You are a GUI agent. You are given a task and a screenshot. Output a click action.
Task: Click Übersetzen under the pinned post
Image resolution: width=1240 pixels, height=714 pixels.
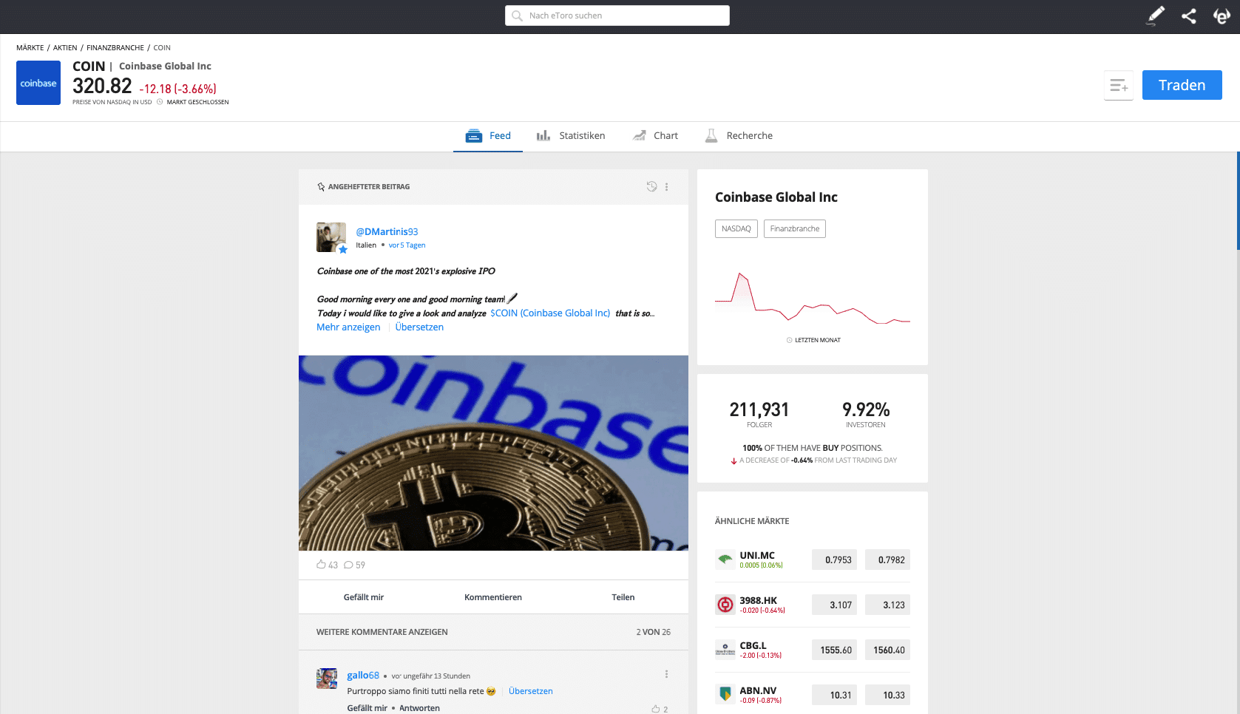click(419, 327)
